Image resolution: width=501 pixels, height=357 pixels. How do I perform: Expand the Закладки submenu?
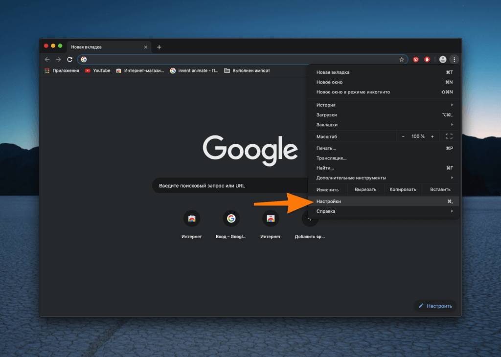pyautogui.click(x=384, y=125)
